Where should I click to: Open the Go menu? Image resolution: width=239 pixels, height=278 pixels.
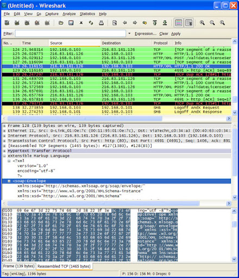pos(39,14)
